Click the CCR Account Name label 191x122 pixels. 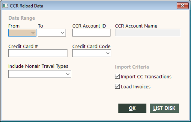pos(136,26)
